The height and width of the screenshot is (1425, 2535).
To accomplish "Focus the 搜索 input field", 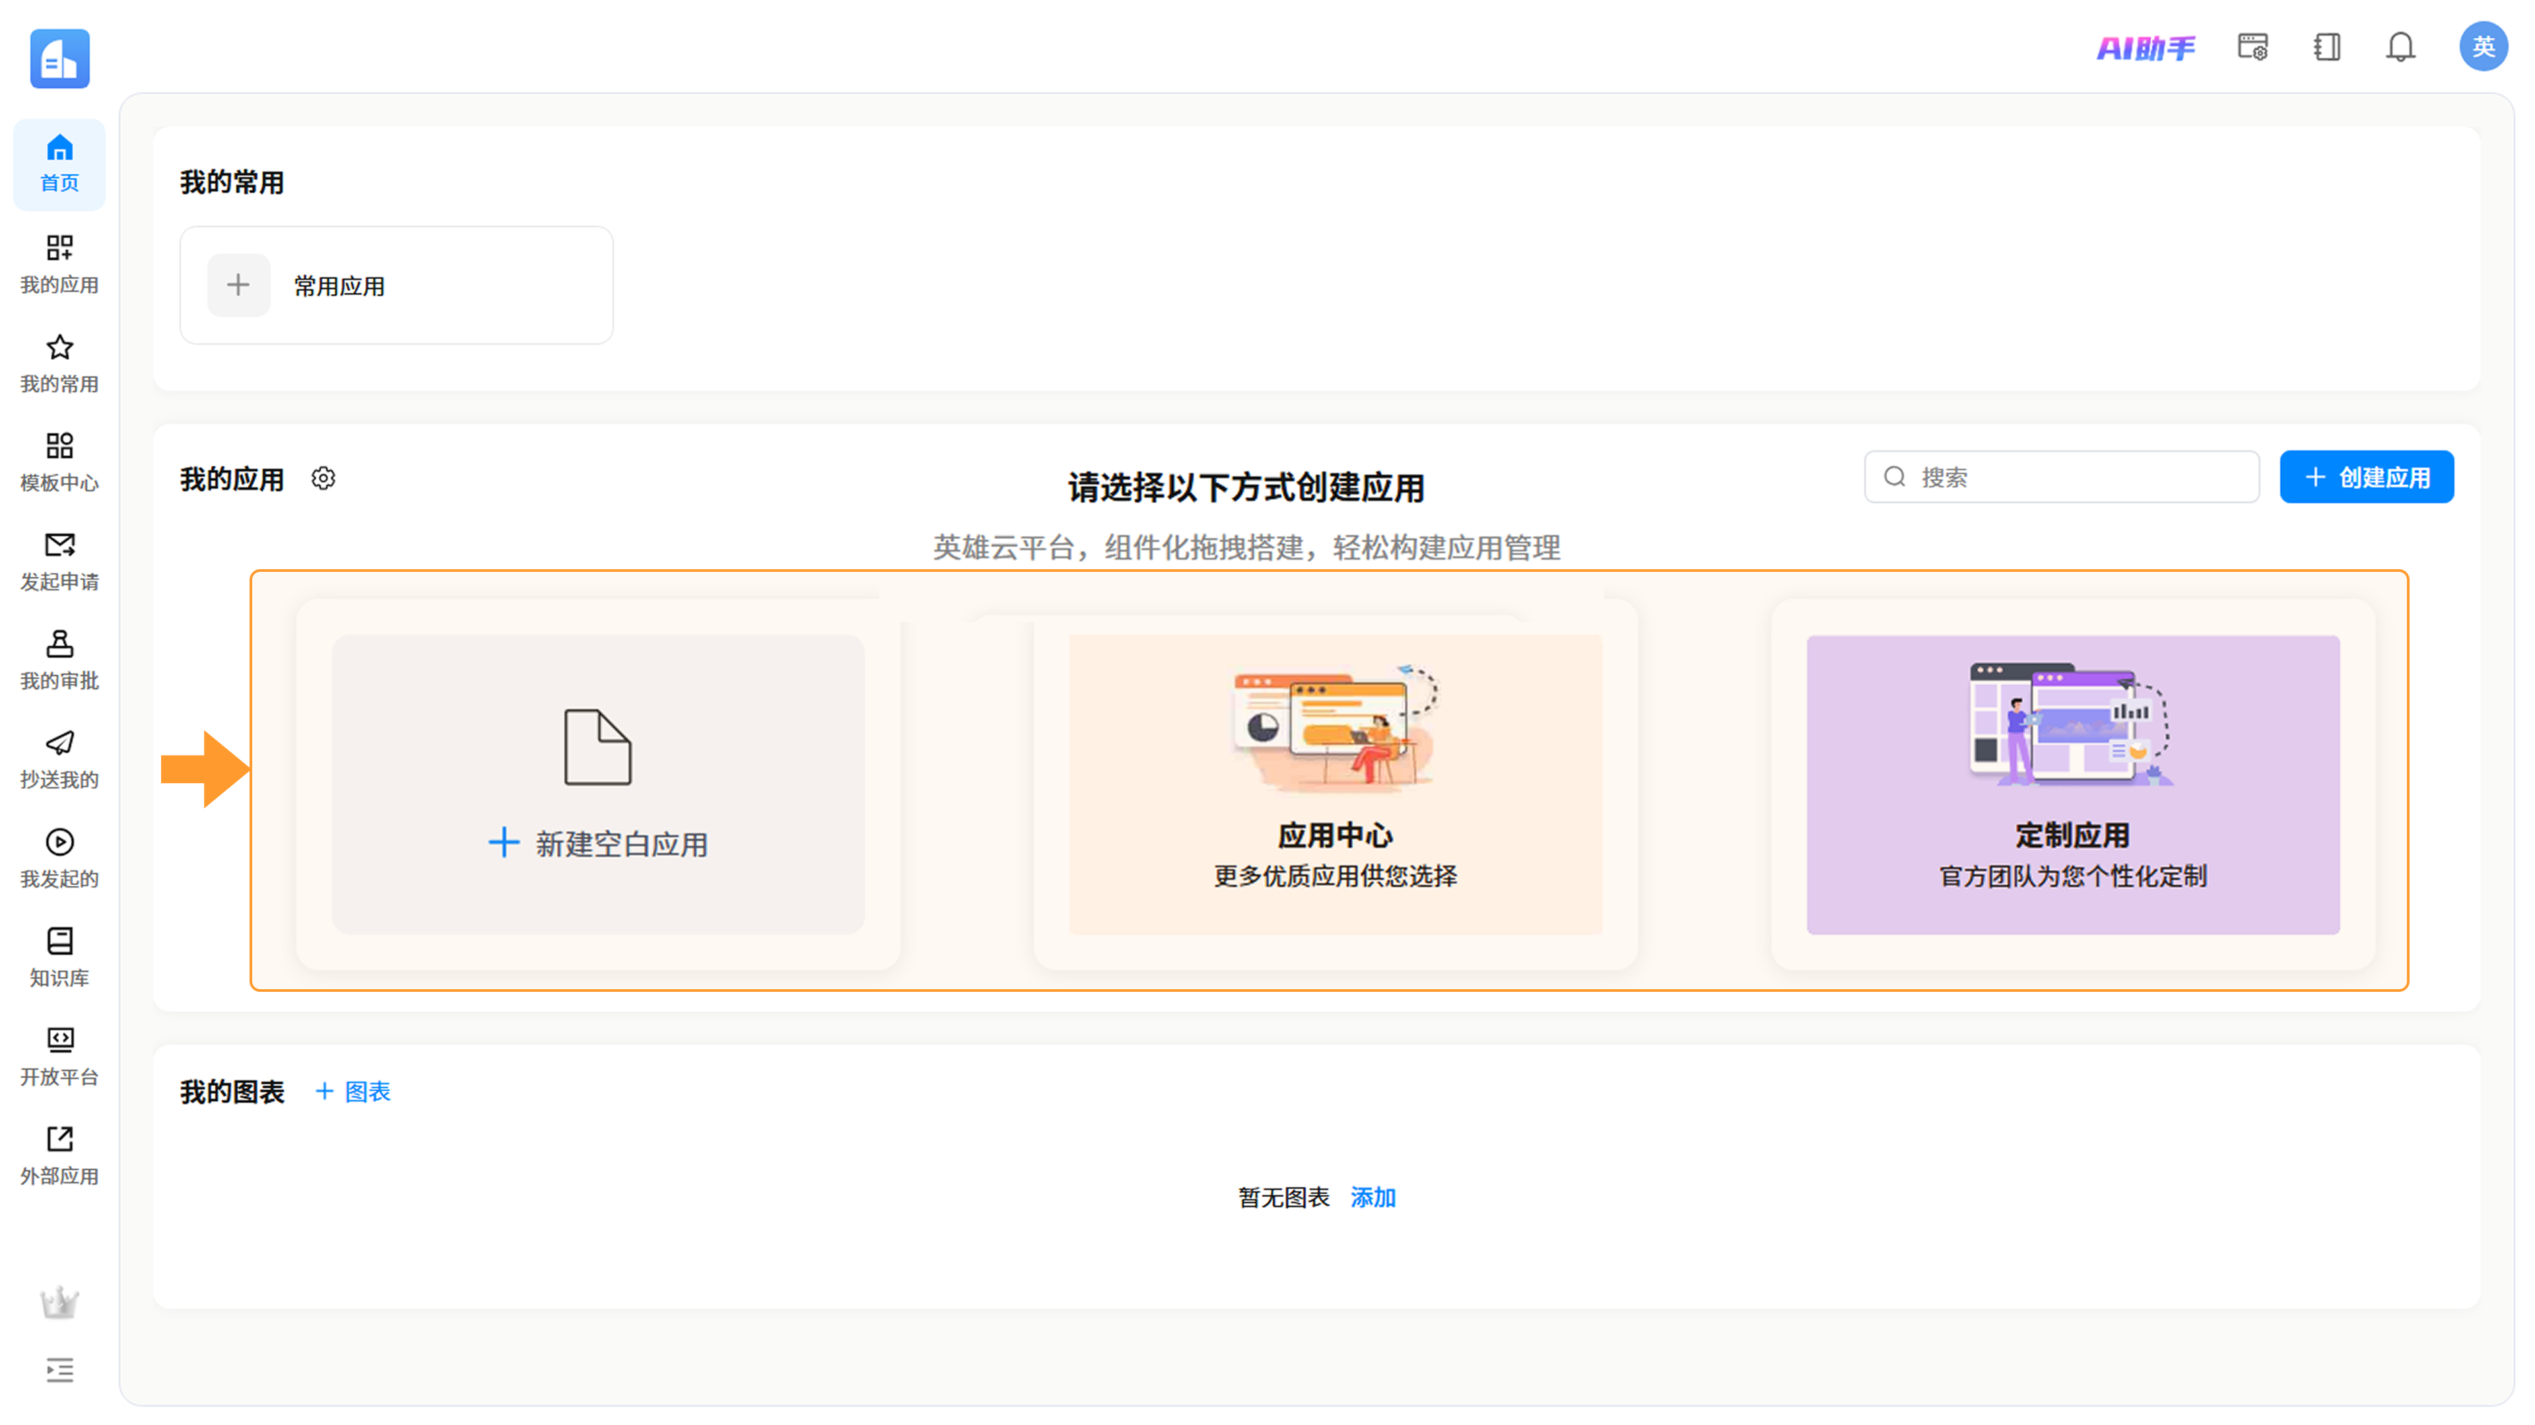I will [x=2062, y=477].
